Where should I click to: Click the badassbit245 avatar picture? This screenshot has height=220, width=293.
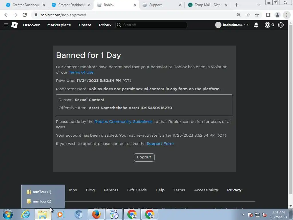[x=218, y=25]
